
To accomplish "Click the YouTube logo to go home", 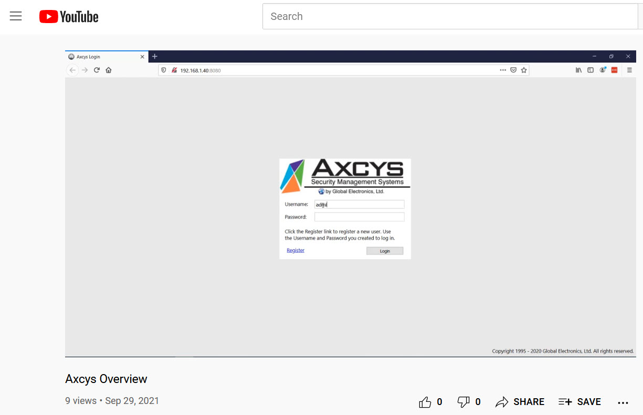I will [69, 17].
